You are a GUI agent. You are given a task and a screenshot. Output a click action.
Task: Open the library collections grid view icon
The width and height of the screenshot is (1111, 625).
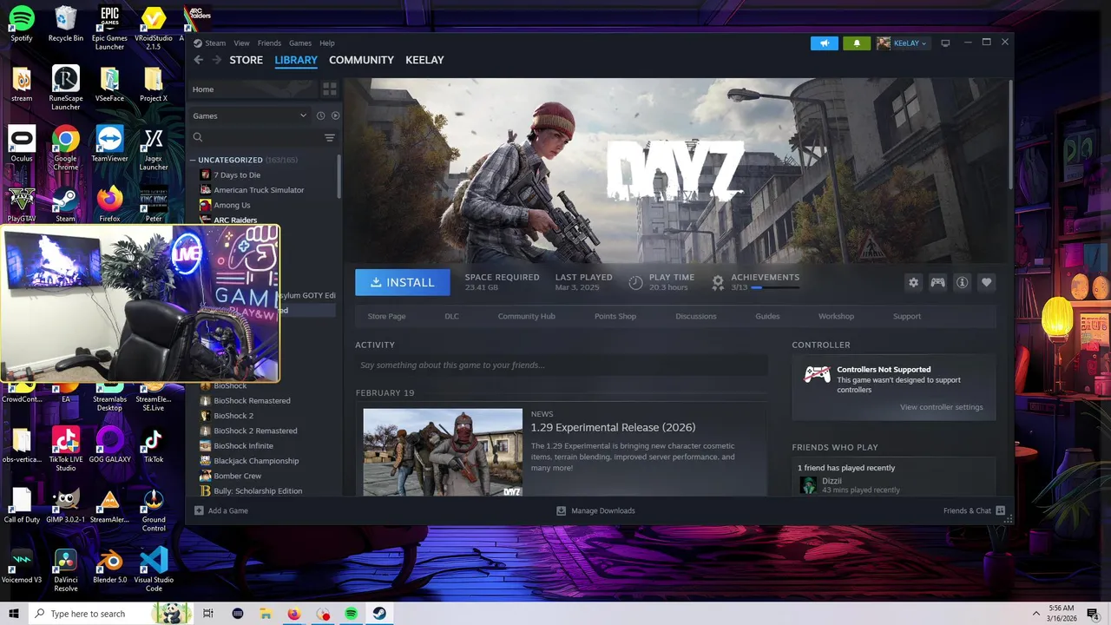(x=330, y=89)
